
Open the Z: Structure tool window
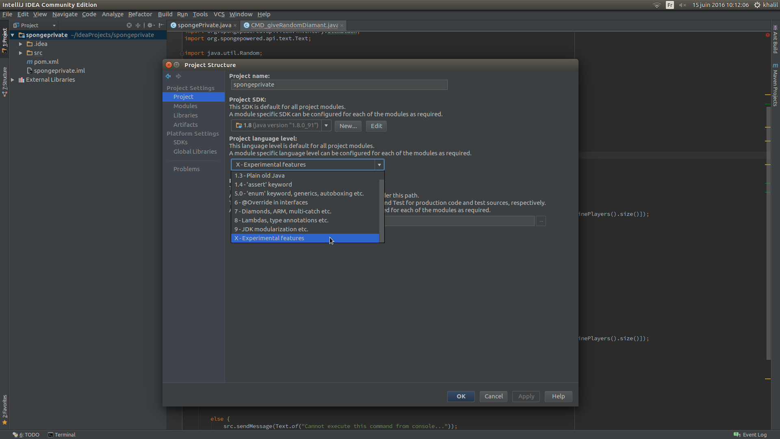coord(4,81)
